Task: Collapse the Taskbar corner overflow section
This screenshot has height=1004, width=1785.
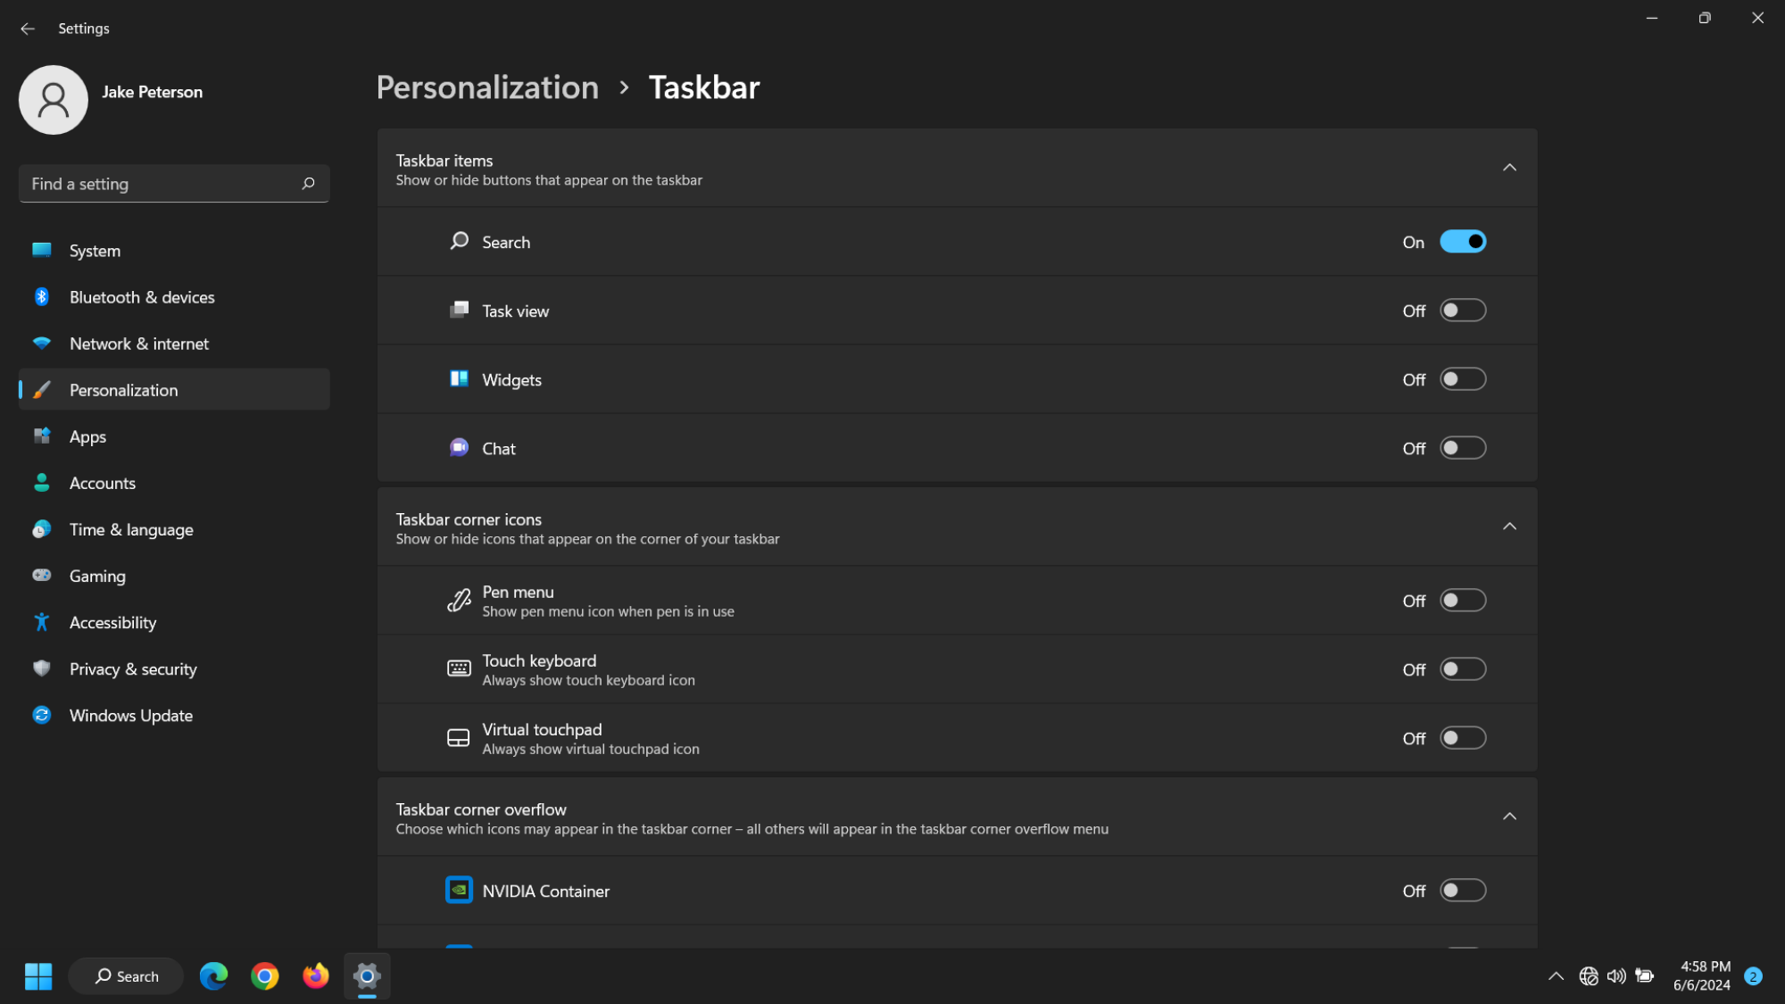Action: pos(1508,817)
